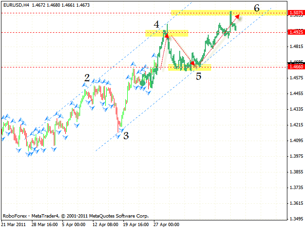
Task: Click the green circle marker on the chart
Action: point(142,83)
